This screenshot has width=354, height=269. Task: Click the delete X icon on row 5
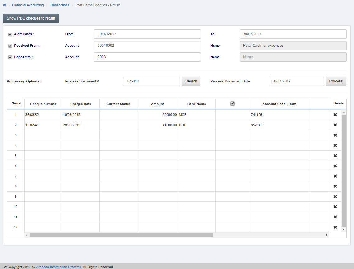click(x=335, y=155)
